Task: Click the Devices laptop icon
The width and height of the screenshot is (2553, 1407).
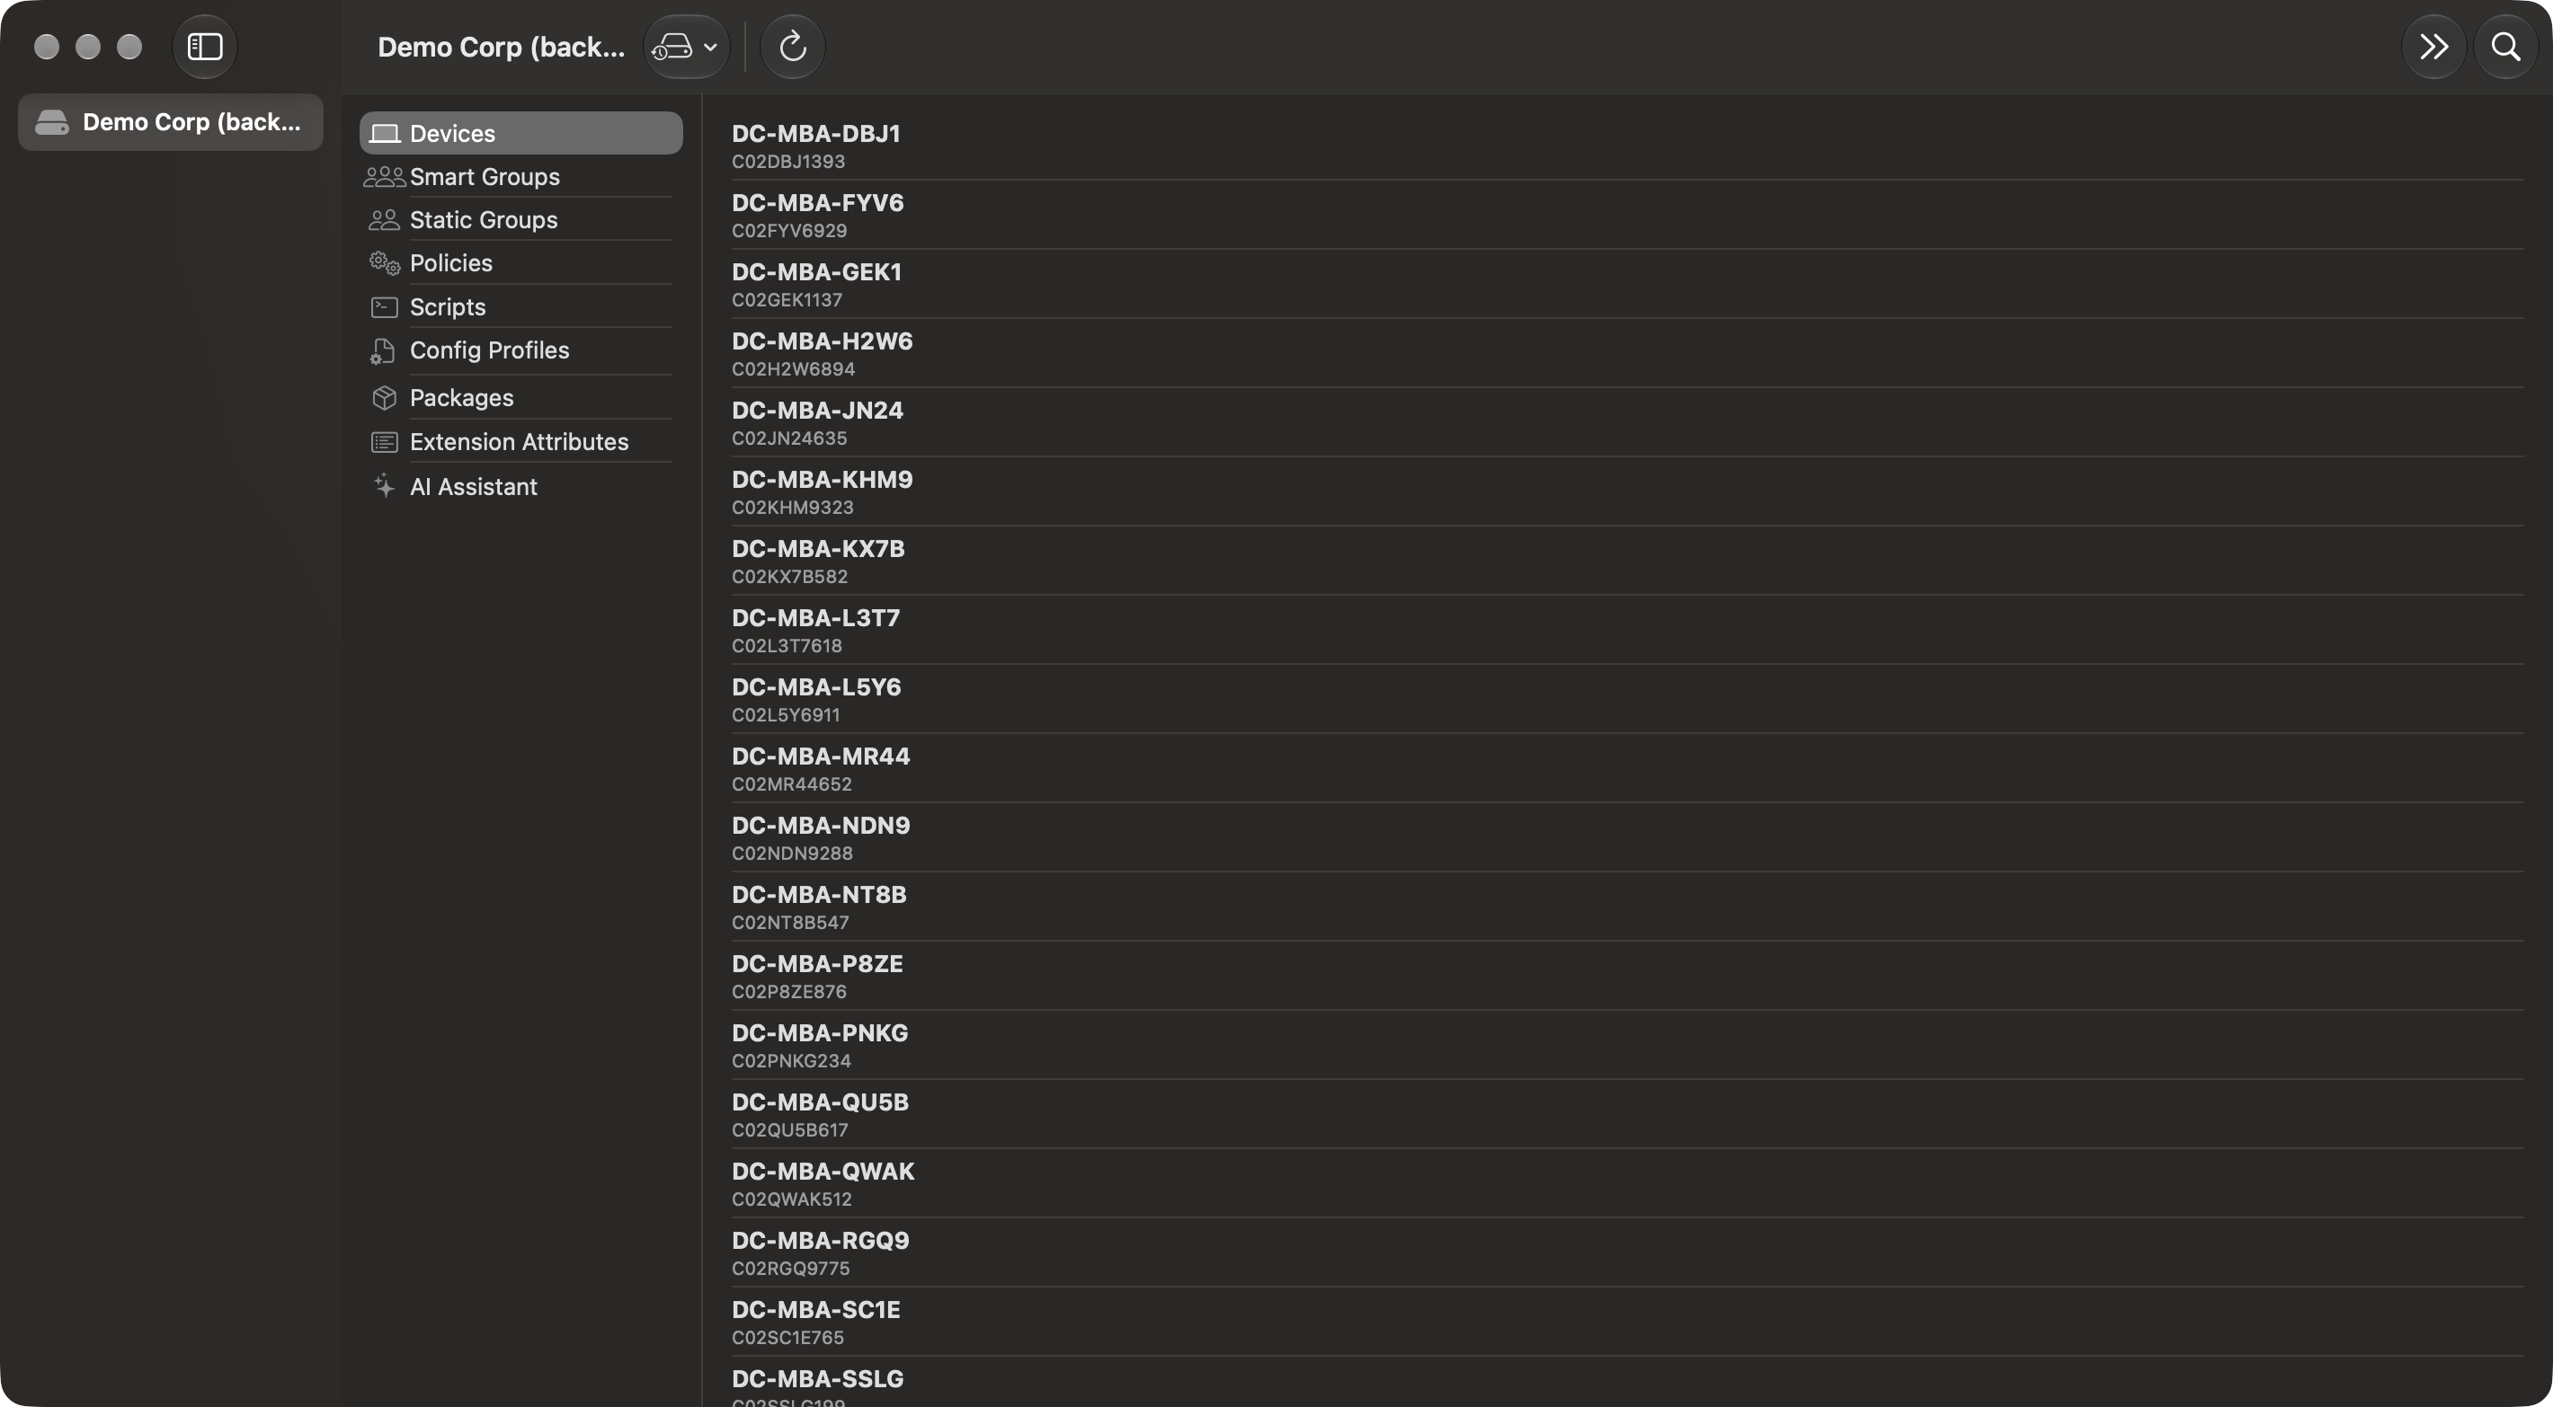Action: [385, 134]
